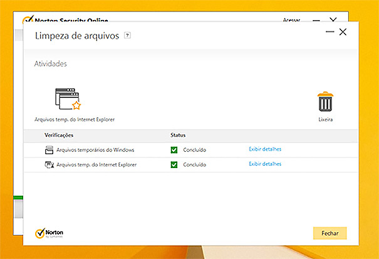Minimize the Norton Security Online background window

[316, 20]
